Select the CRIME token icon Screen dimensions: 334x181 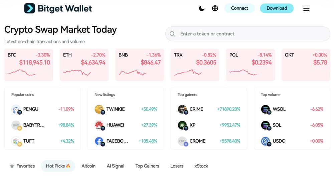(x=183, y=110)
